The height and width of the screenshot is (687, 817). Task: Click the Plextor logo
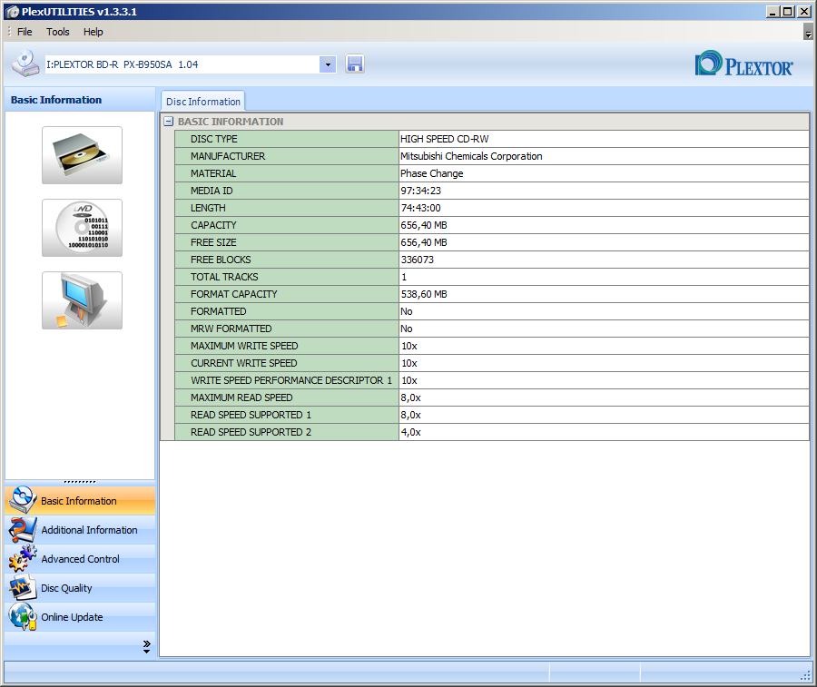pos(744,64)
